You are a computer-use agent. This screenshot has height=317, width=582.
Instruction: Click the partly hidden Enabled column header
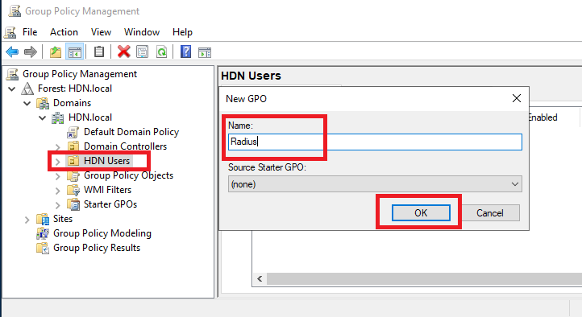click(543, 117)
